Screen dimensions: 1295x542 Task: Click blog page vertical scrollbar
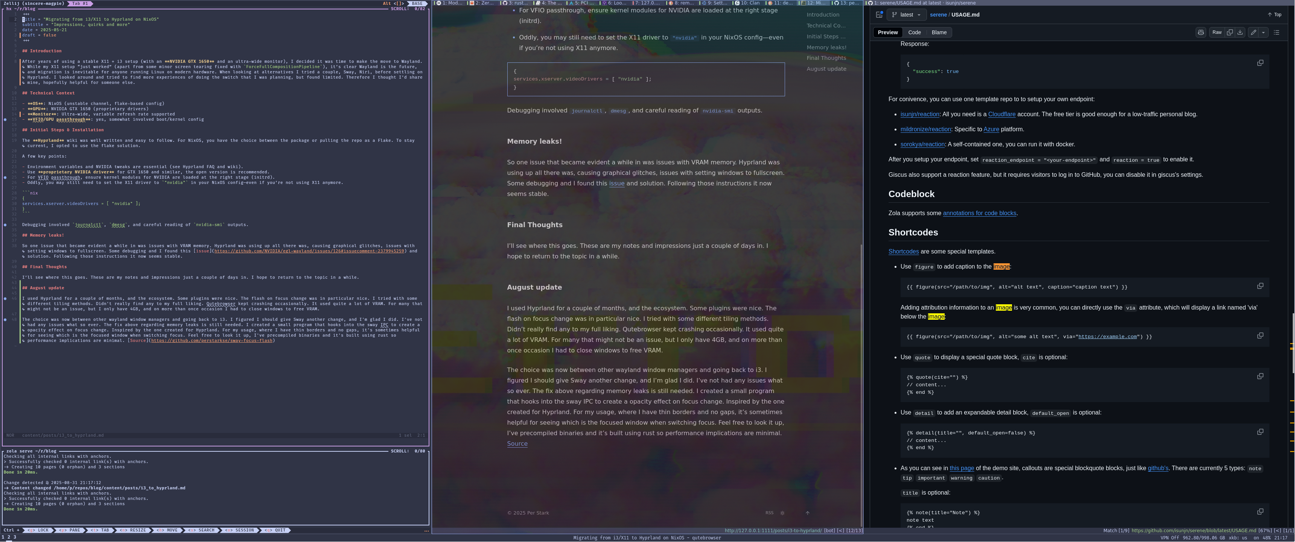[862, 386]
